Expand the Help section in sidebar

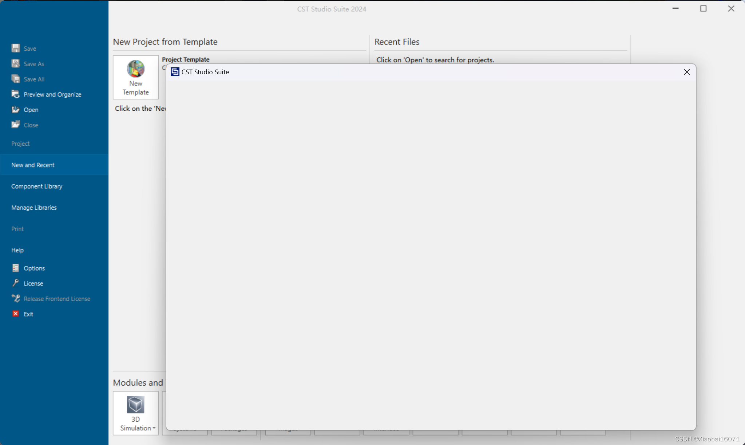coord(17,249)
